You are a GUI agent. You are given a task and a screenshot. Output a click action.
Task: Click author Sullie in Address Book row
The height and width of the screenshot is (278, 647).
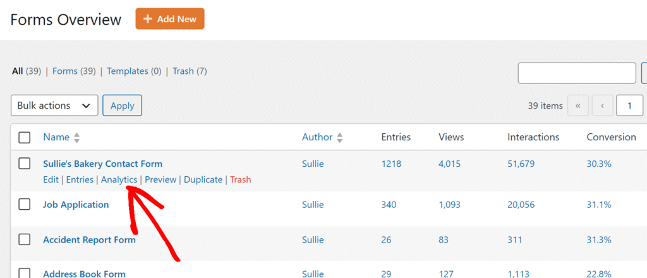click(x=313, y=274)
